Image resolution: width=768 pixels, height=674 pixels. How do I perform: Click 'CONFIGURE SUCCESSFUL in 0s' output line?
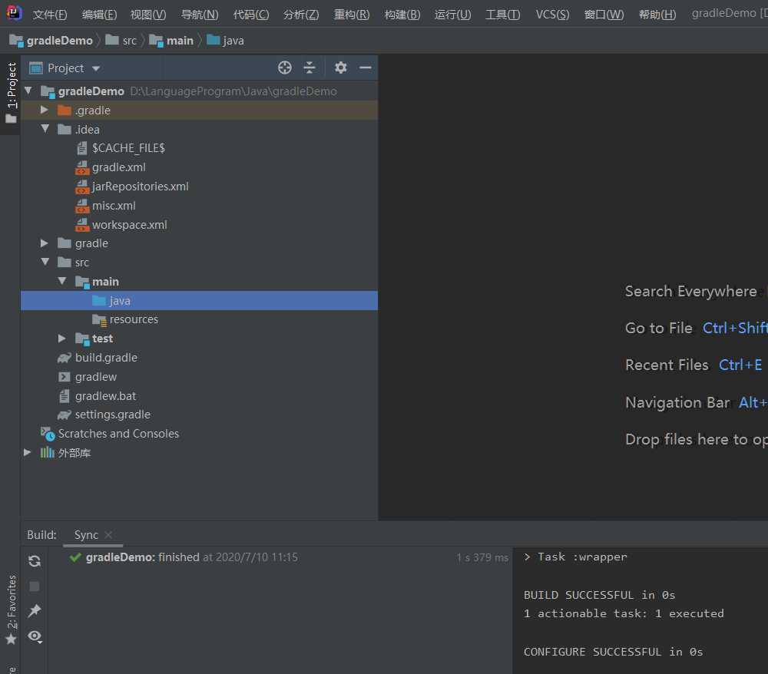(x=613, y=652)
